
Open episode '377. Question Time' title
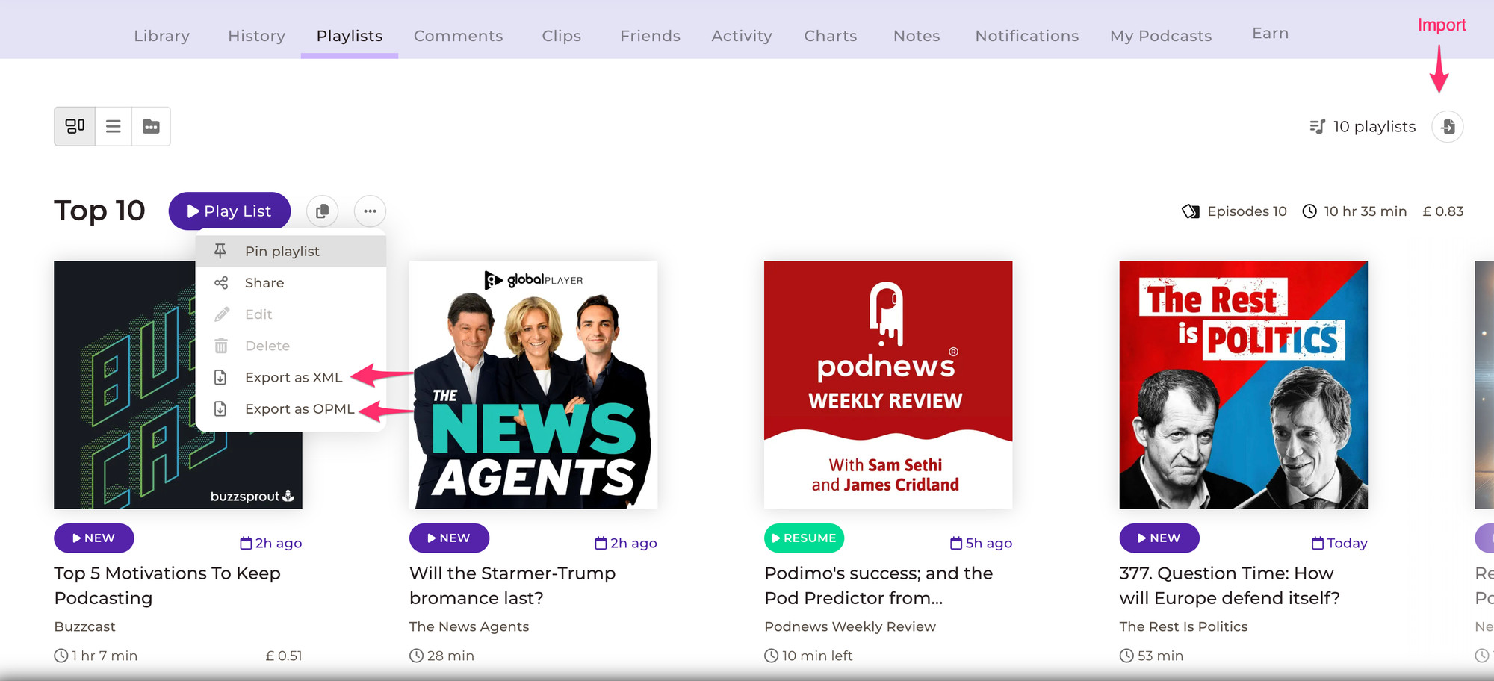tap(1230, 585)
